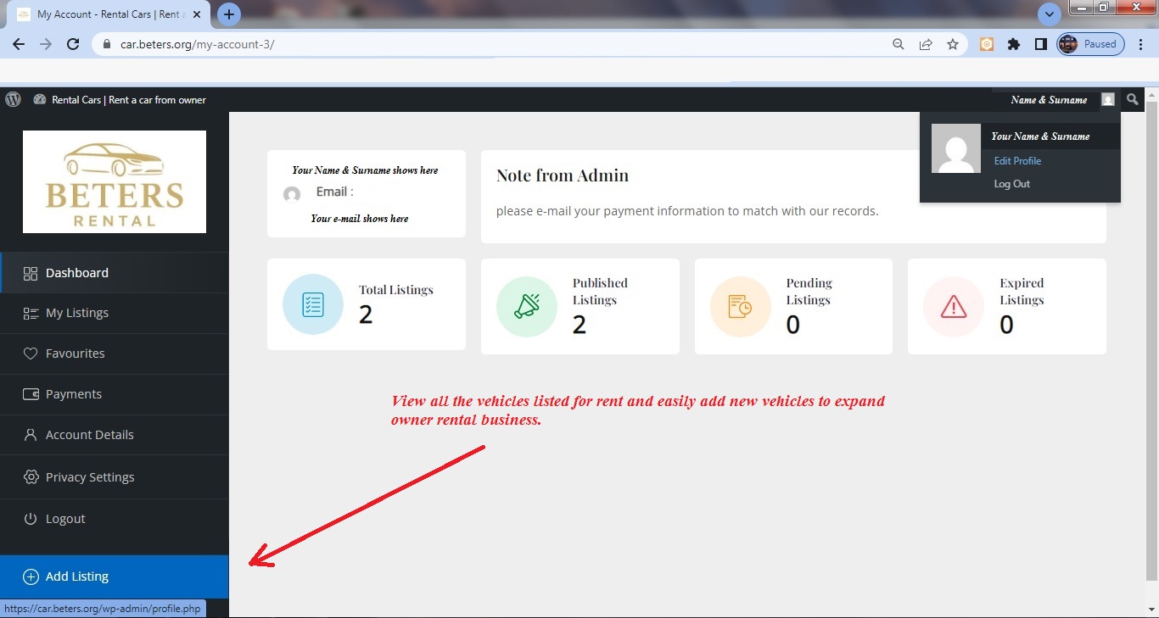Viewport: 1159px width, 618px height.
Task: Click the Expired Listings warning triangle icon
Action: (954, 305)
